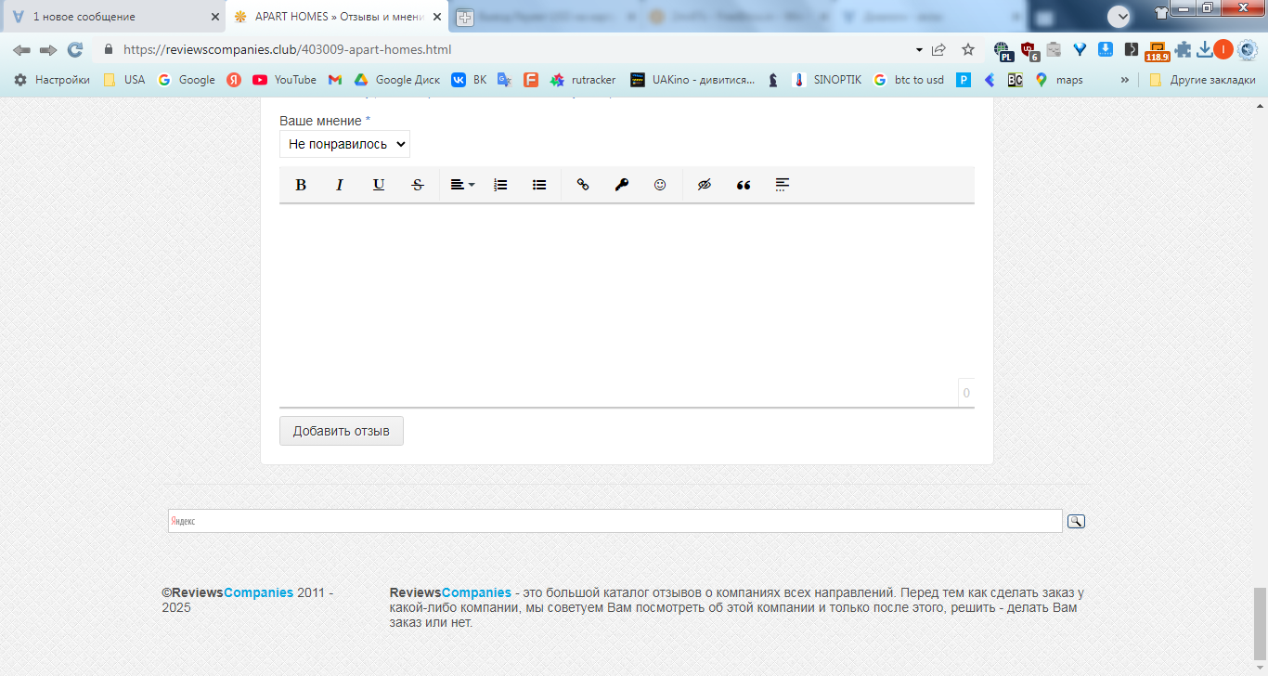Go back with the browser back arrow
The height and width of the screenshot is (676, 1268).
point(21,49)
